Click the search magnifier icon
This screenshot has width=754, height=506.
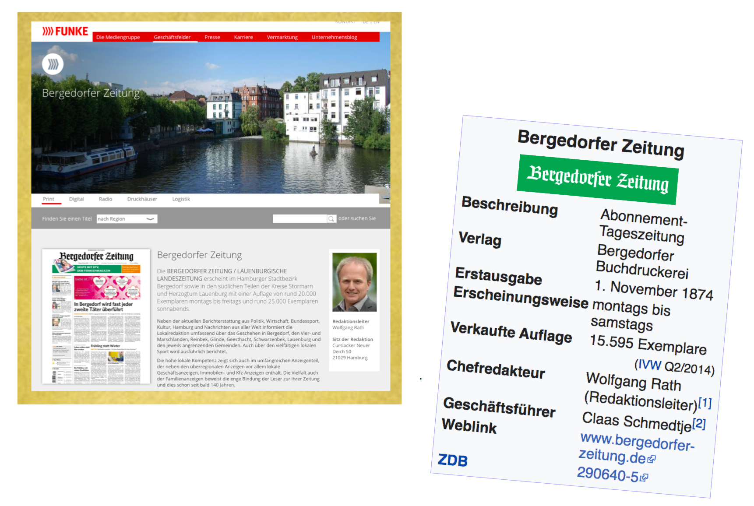tap(331, 219)
